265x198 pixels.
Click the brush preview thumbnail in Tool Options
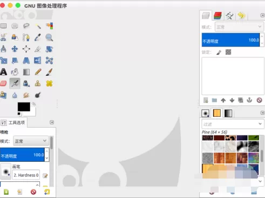click(x=6, y=171)
